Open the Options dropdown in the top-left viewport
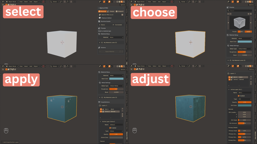Screen dimensions: 257x144 124,5
